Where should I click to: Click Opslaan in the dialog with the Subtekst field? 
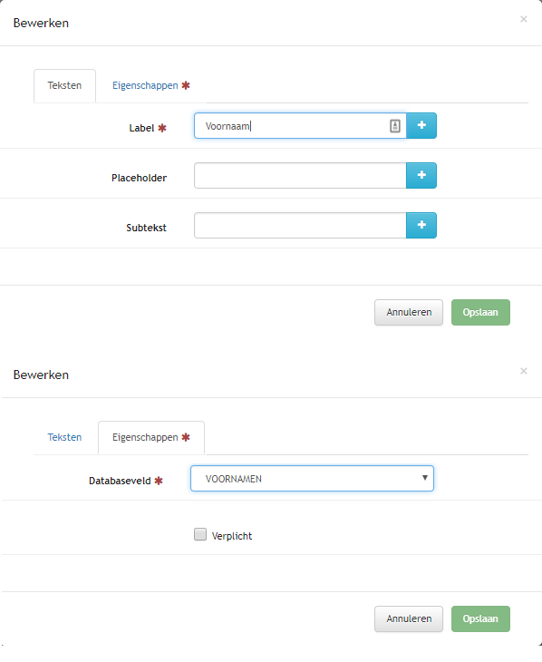(x=480, y=313)
